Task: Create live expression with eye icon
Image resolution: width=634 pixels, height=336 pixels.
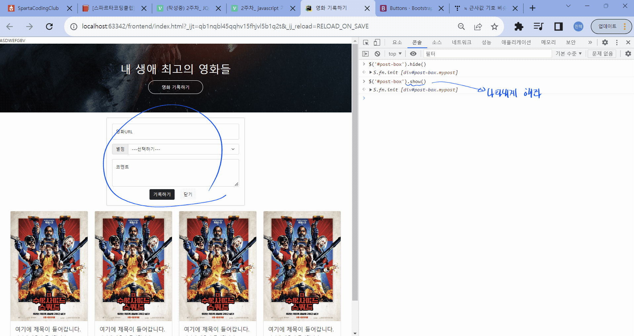Action: coord(413,54)
